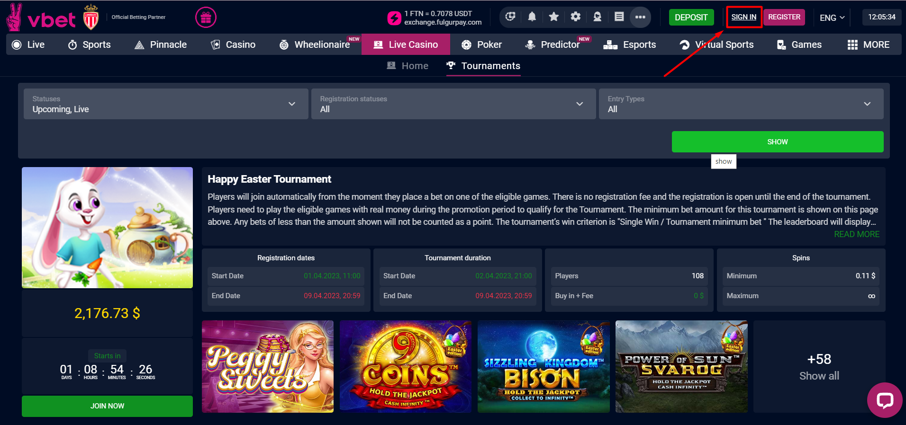
Task: Open the 9 Coins game thumbnail
Action: pos(406,366)
